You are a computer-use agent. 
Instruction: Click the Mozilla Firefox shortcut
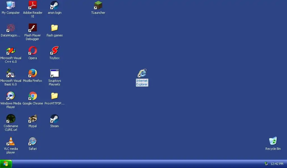pyautogui.click(x=33, y=73)
